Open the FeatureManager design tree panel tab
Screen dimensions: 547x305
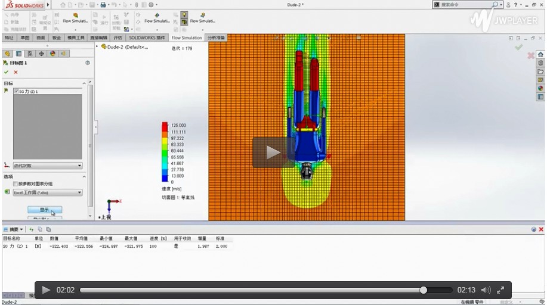8,54
